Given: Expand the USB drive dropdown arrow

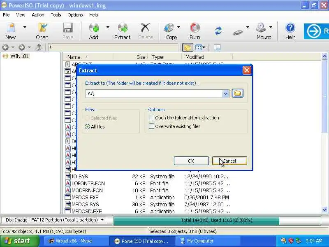Looking at the screenshot, I should [248, 27].
